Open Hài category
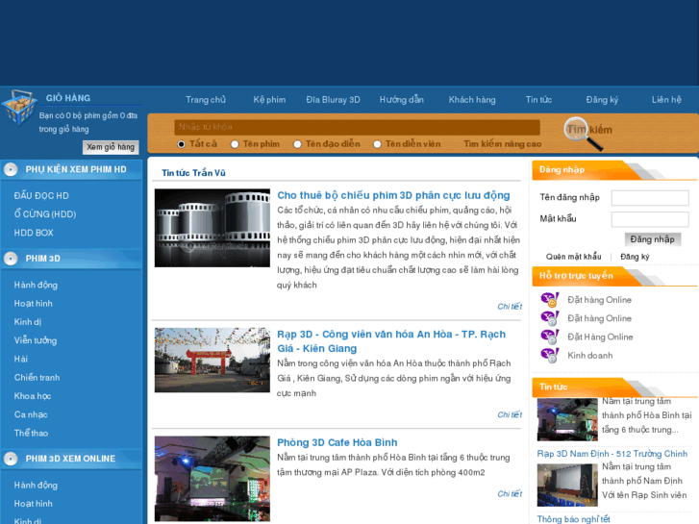This screenshot has height=524, width=699. coord(20,359)
